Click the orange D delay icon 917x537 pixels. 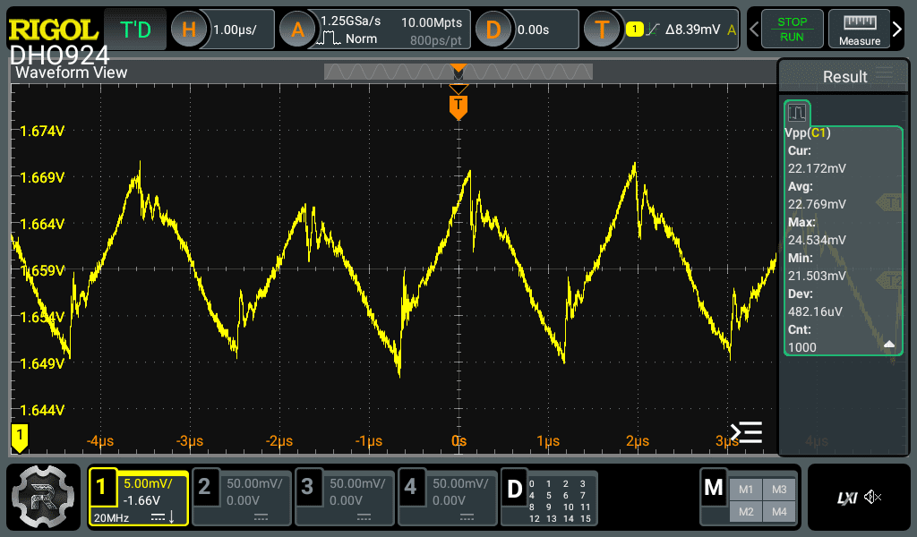493,30
